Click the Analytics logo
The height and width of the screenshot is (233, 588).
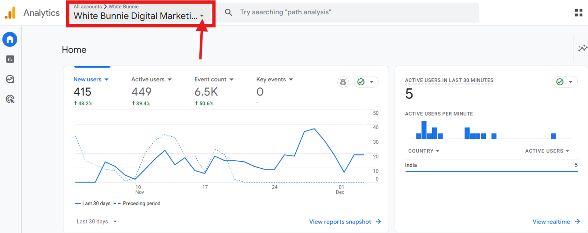[x=10, y=13]
